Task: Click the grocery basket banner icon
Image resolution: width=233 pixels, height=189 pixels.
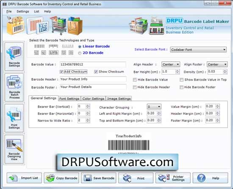Action: point(139,26)
